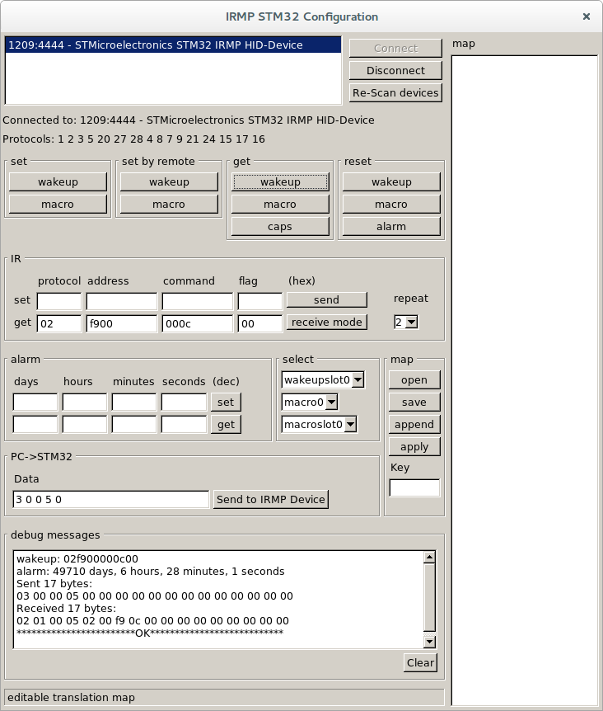Image resolution: width=603 pixels, height=711 pixels.
Task: Expand the macroslot0 dropdown
Action: 319,424
